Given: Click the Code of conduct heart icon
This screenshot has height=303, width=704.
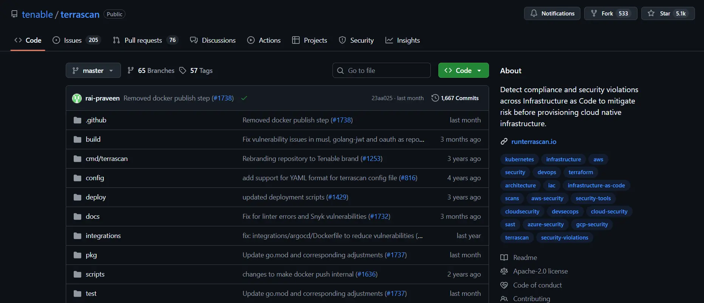Looking at the screenshot, I should pos(504,285).
